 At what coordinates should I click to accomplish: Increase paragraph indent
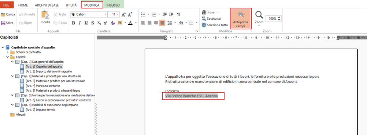point(171,15)
